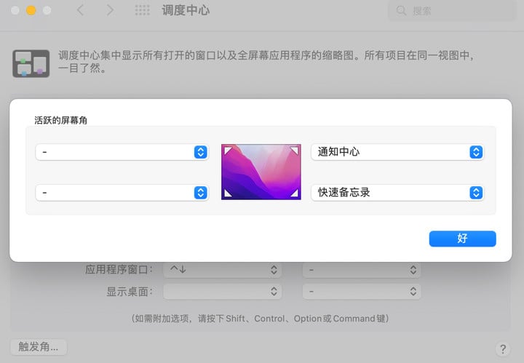Image resolution: width=524 pixels, height=363 pixels.
Task: Open the lower-left hot corner dropdown
Action: point(122,193)
